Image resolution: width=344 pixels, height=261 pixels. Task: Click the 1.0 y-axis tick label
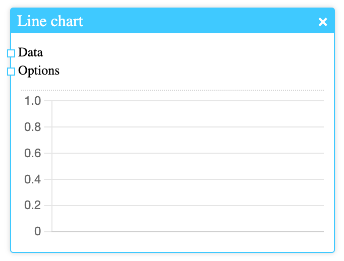(x=33, y=101)
